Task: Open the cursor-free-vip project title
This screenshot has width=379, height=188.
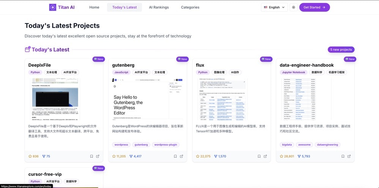Action: [45, 174]
